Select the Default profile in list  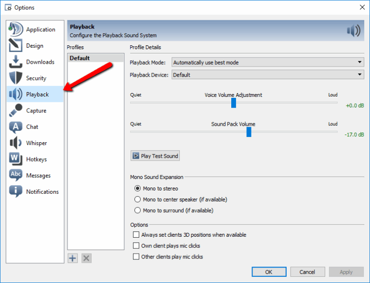[x=96, y=58]
